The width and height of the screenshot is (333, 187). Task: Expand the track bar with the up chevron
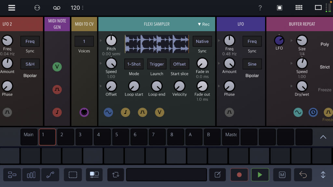tap(323, 137)
